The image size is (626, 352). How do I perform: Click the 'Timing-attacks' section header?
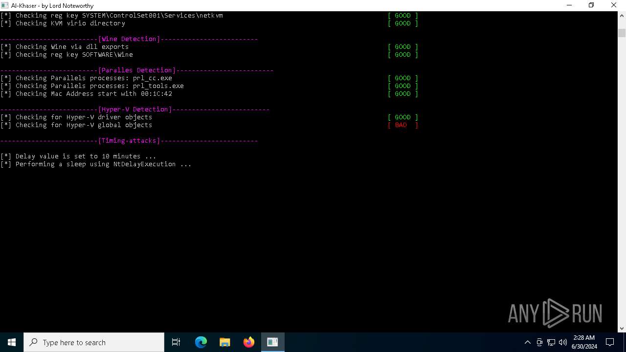129,140
